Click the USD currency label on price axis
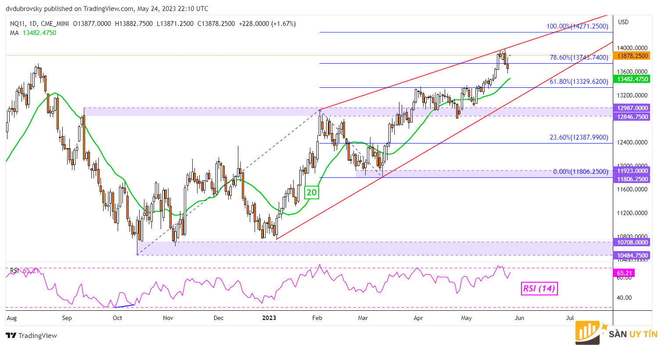658x345 pixels. point(623,22)
